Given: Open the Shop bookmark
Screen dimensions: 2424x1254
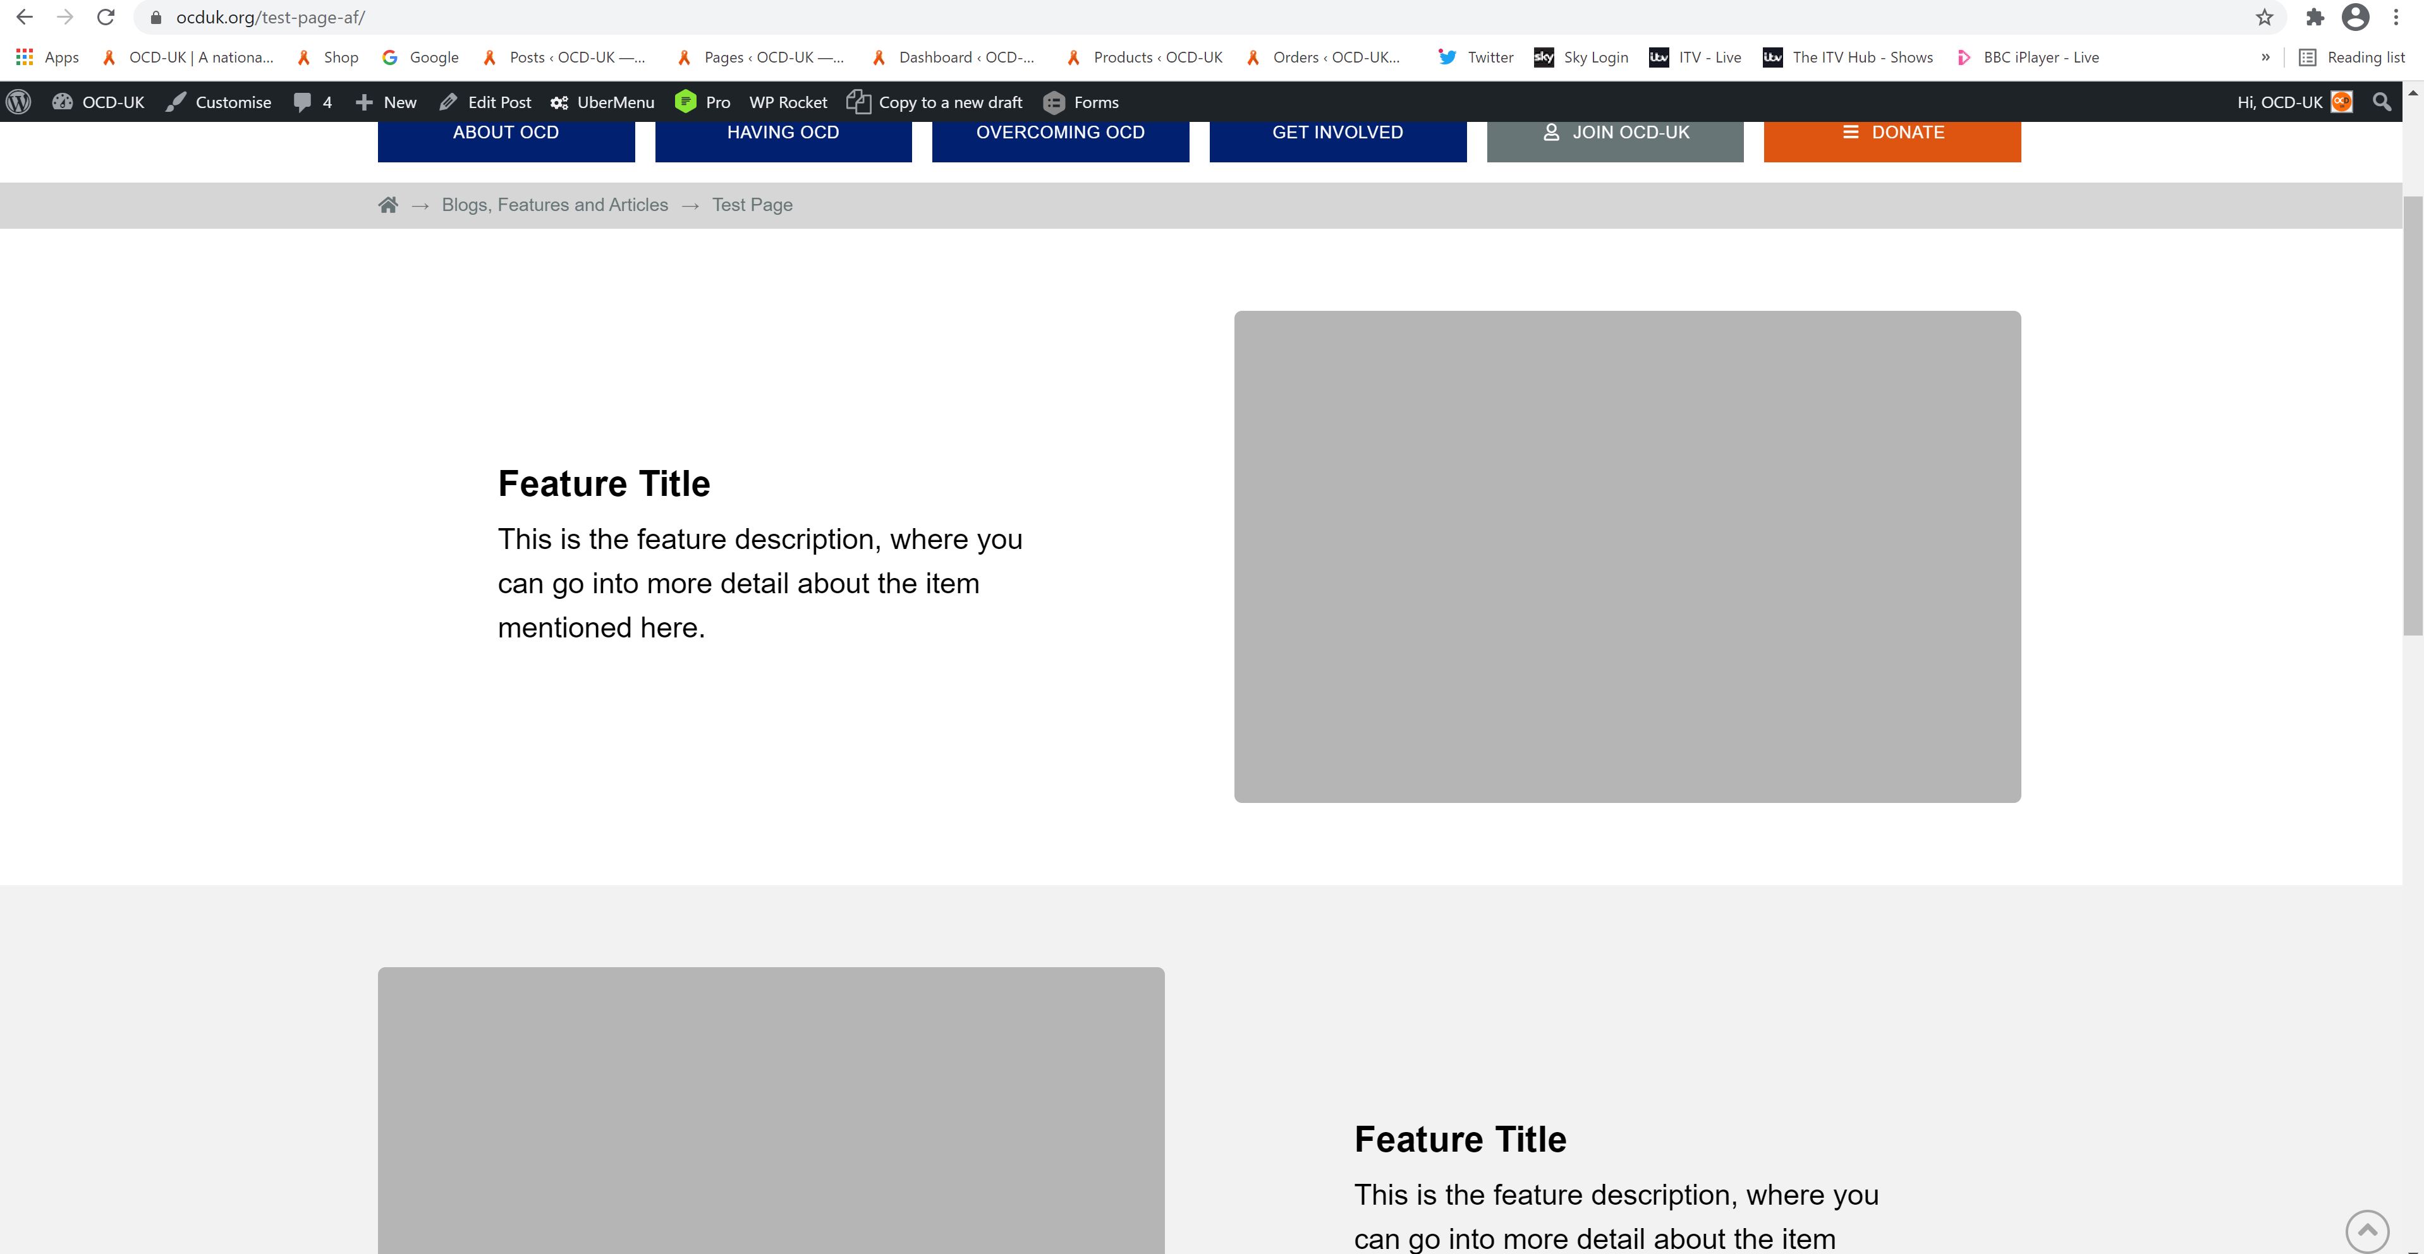Looking at the screenshot, I should (x=327, y=57).
